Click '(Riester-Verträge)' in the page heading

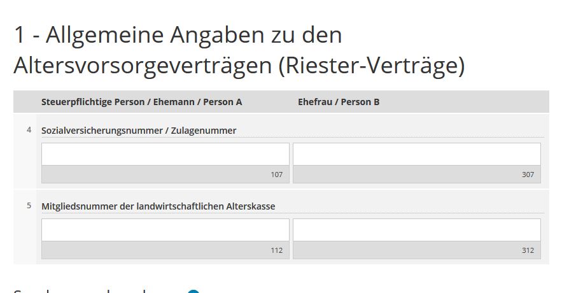(x=372, y=66)
